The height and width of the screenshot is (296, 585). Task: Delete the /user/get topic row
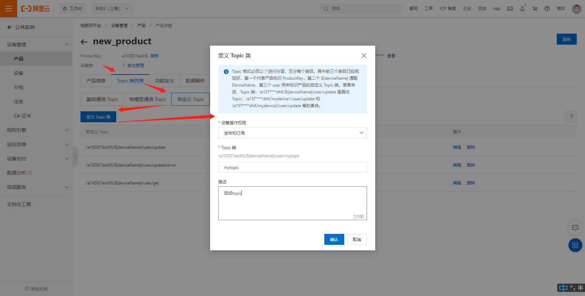tap(471, 183)
